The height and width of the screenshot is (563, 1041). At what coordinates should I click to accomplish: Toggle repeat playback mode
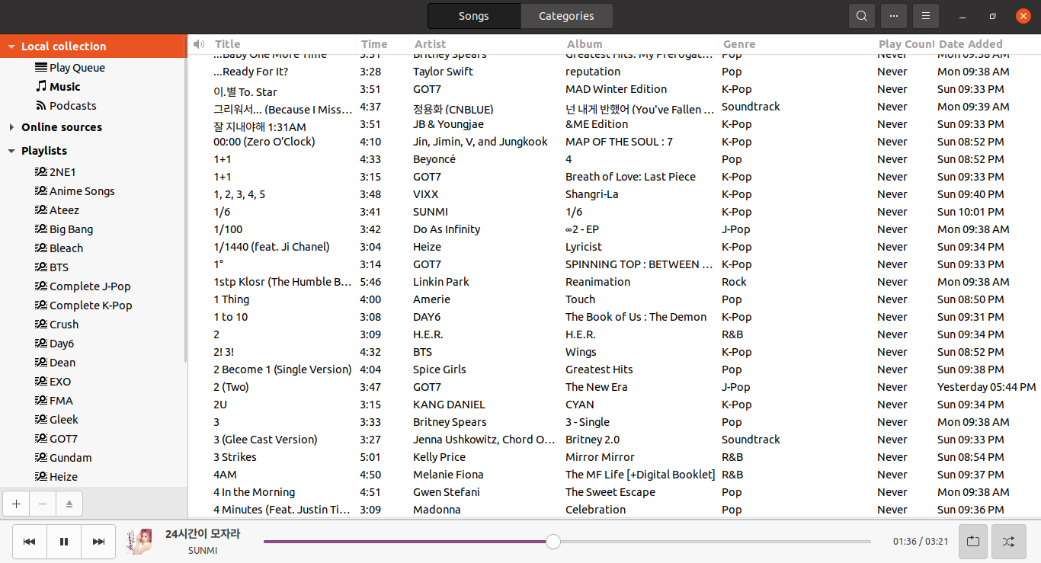tap(973, 542)
